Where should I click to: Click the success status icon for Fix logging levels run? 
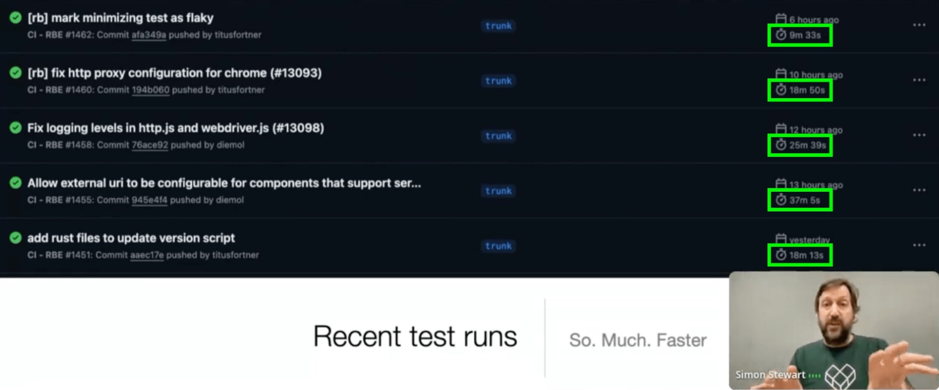point(16,127)
